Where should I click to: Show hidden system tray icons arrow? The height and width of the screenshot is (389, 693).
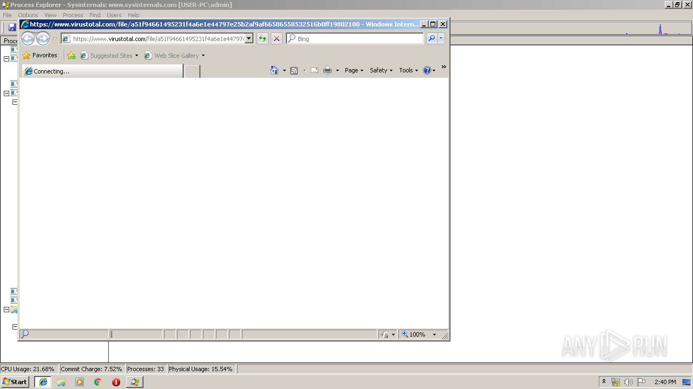604,381
